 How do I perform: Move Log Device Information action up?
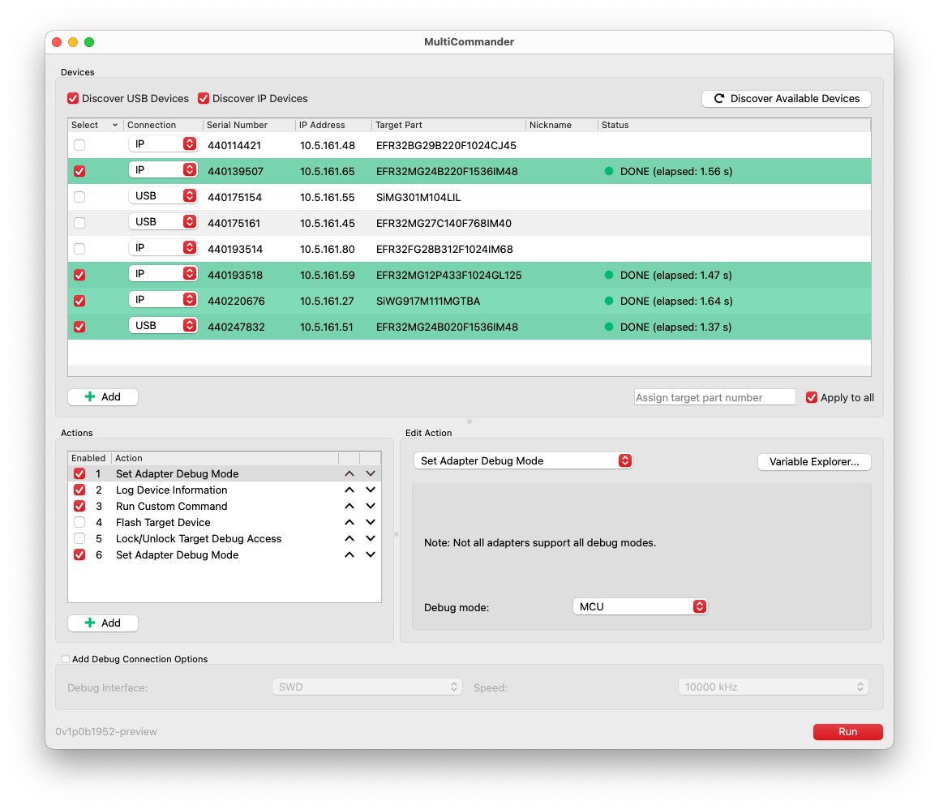349,490
